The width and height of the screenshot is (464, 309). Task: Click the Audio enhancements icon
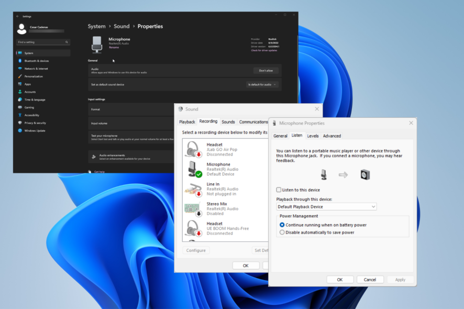(x=94, y=157)
